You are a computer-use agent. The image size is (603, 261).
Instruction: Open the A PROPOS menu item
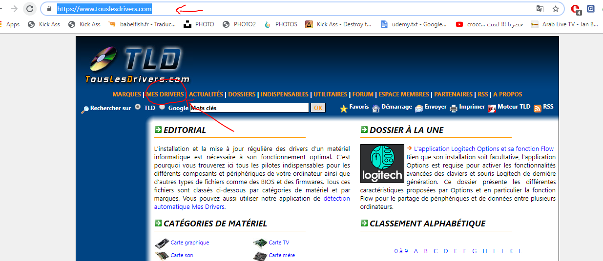coord(508,94)
